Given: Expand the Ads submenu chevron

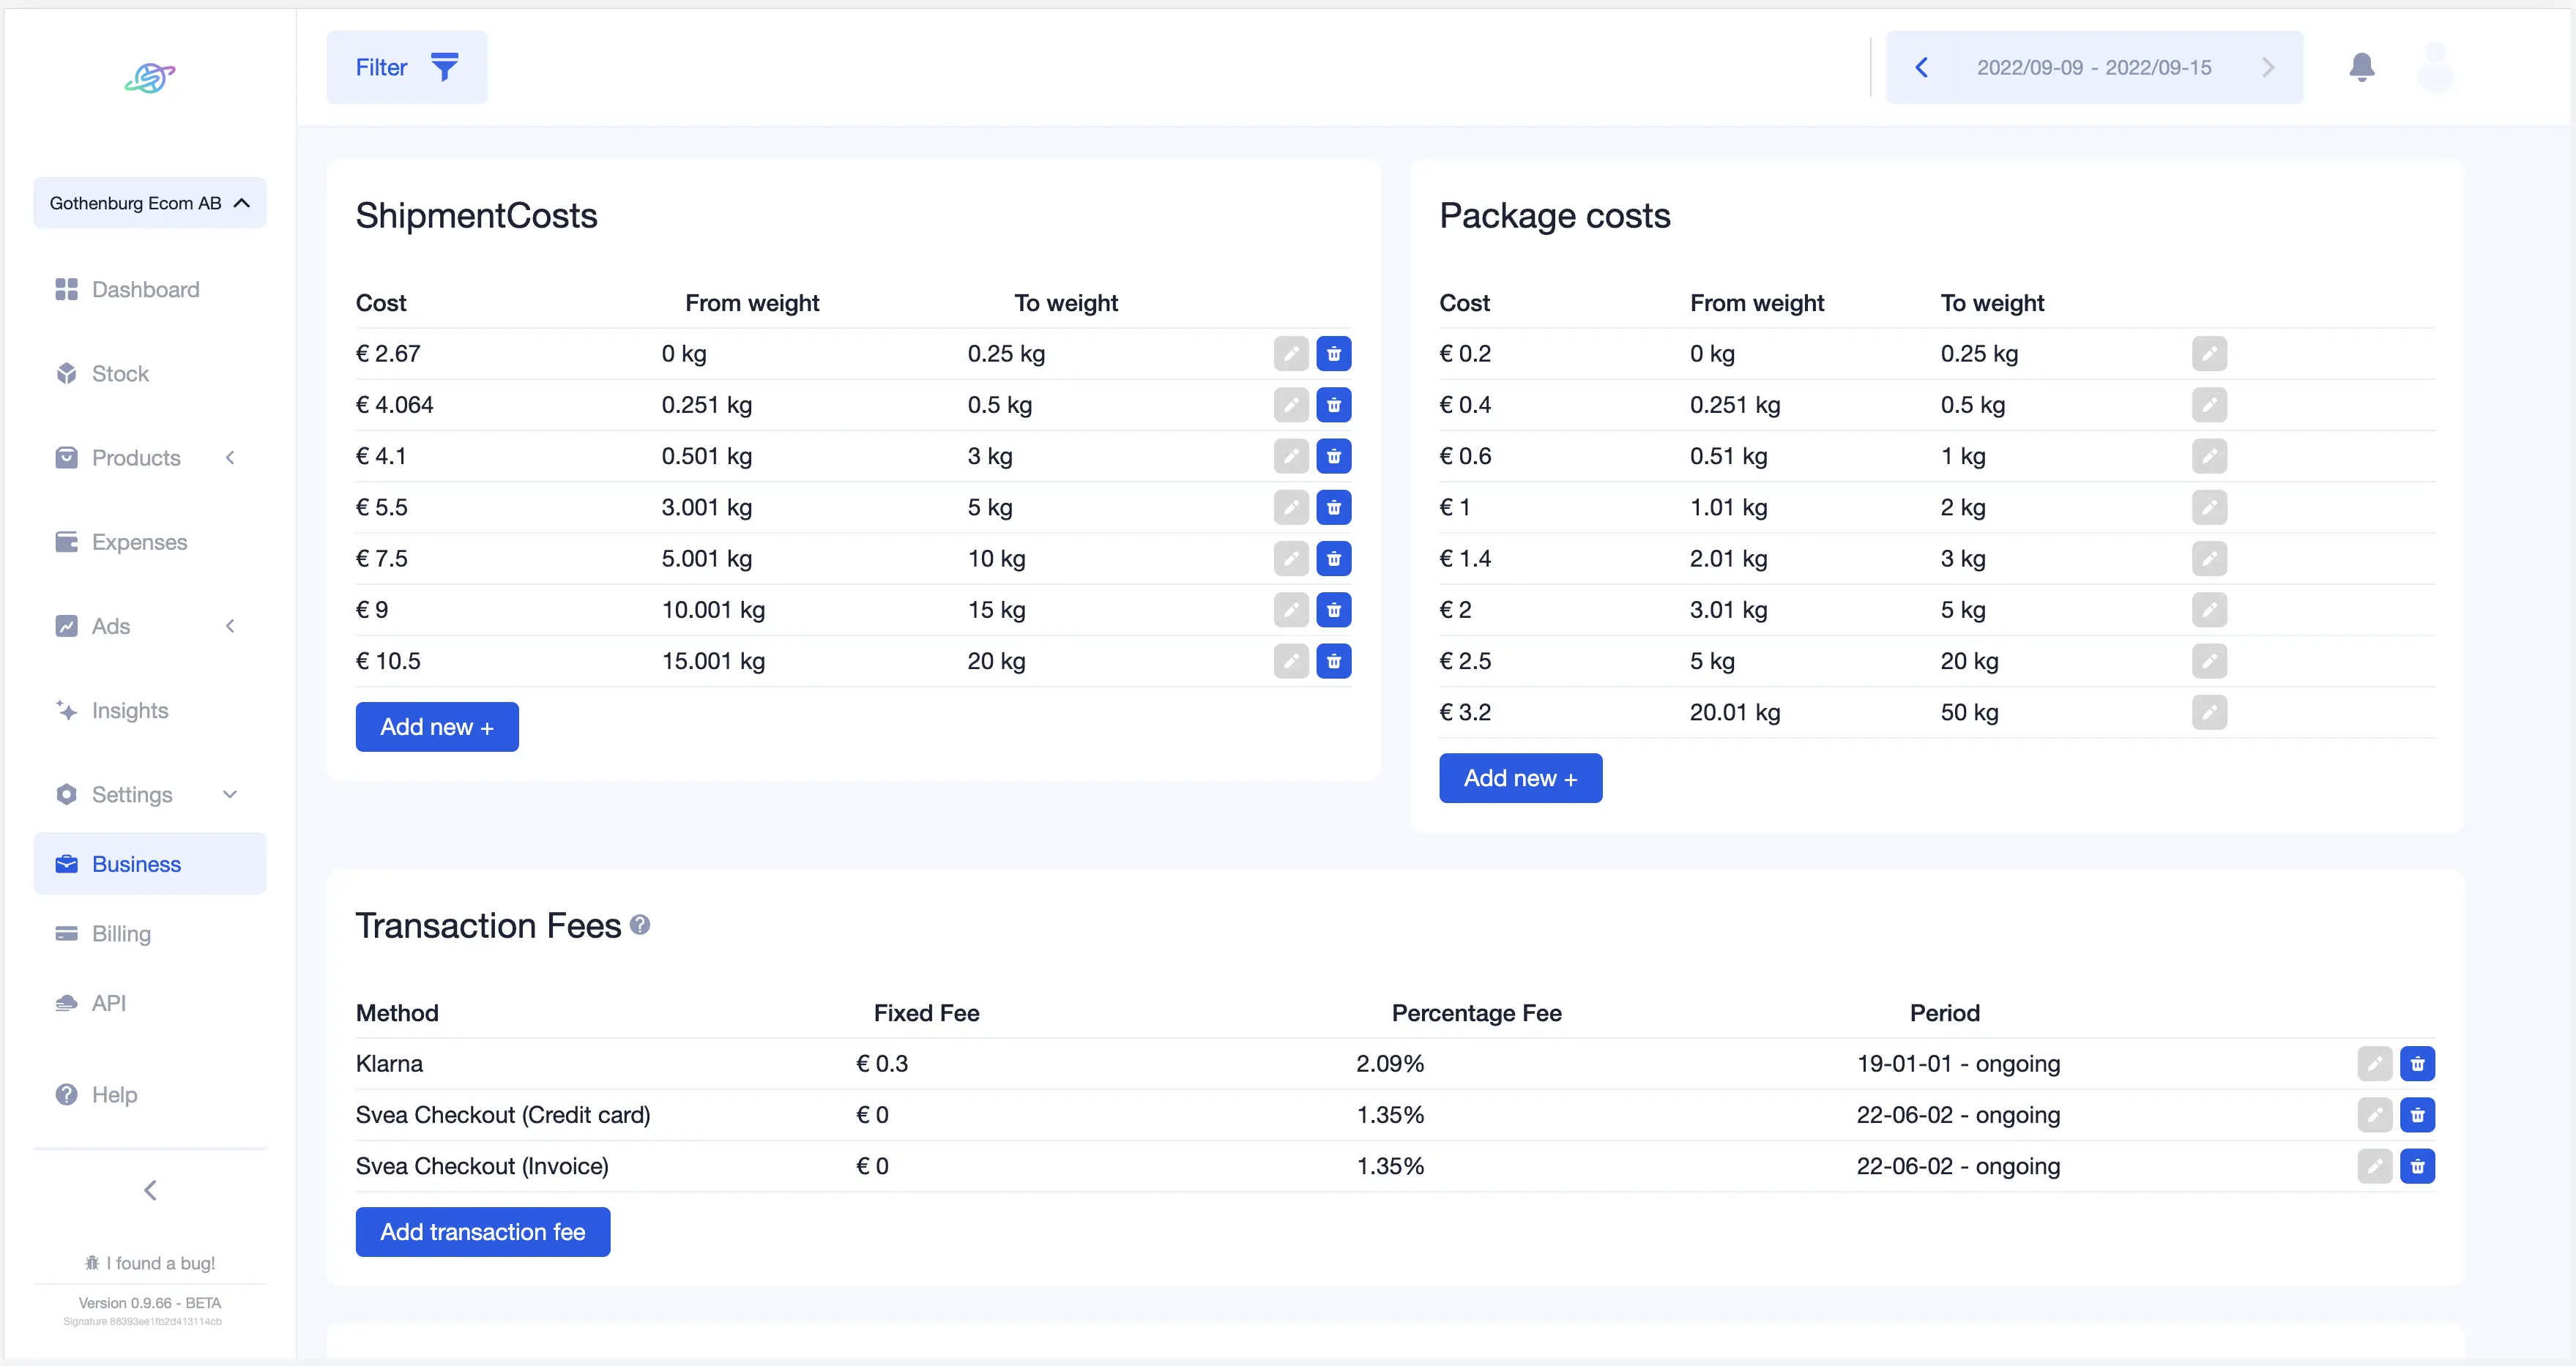Looking at the screenshot, I should coord(230,626).
